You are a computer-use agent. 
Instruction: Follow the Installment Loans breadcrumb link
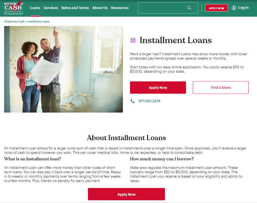pyautogui.click(x=38, y=22)
